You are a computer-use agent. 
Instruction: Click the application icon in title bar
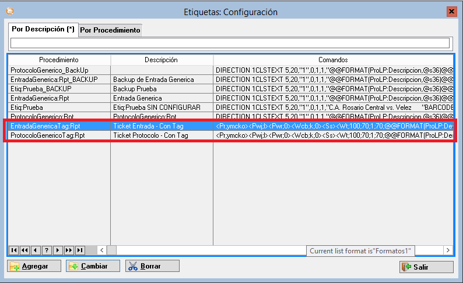pos(8,11)
